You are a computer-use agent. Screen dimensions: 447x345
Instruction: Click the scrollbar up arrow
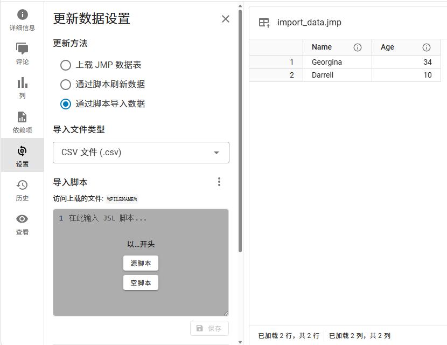coord(240,6)
